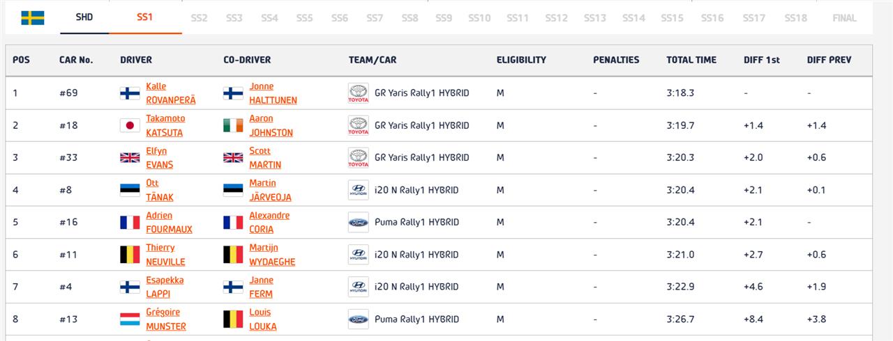
Task: Click Luxembourg flag next to Grégoire Munster
Action: pyautogui.click(x=130, y=319)
